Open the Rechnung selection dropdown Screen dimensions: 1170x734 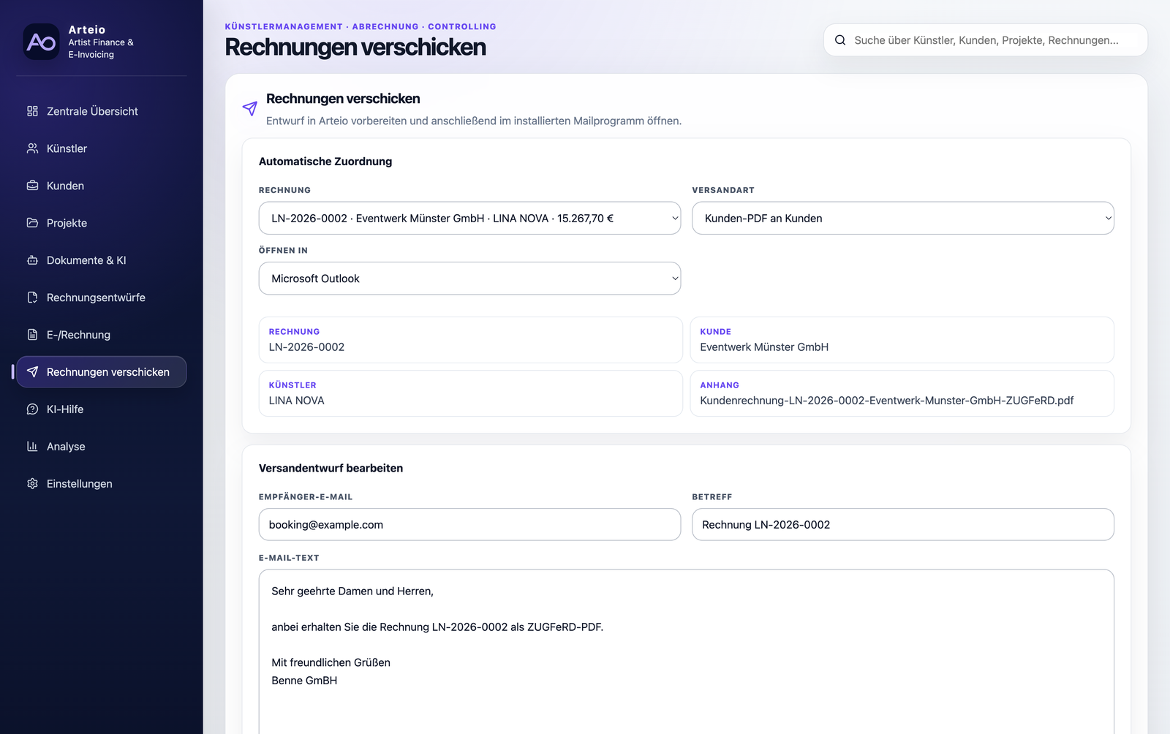pos(469,218)
